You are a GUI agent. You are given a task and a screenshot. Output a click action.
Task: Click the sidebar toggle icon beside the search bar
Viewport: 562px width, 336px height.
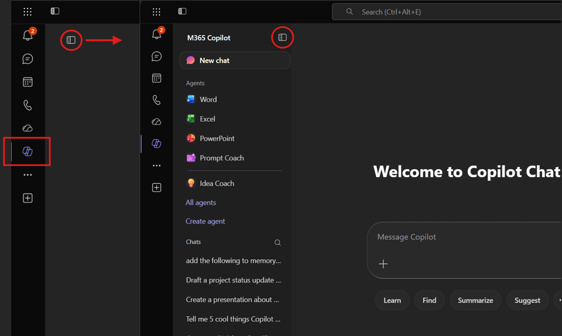click(x=182, y=11)
